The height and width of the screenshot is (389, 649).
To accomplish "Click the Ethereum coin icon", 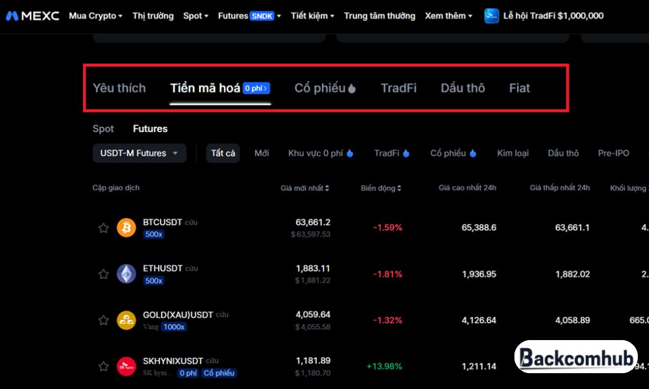I will [x=126, y=274].
